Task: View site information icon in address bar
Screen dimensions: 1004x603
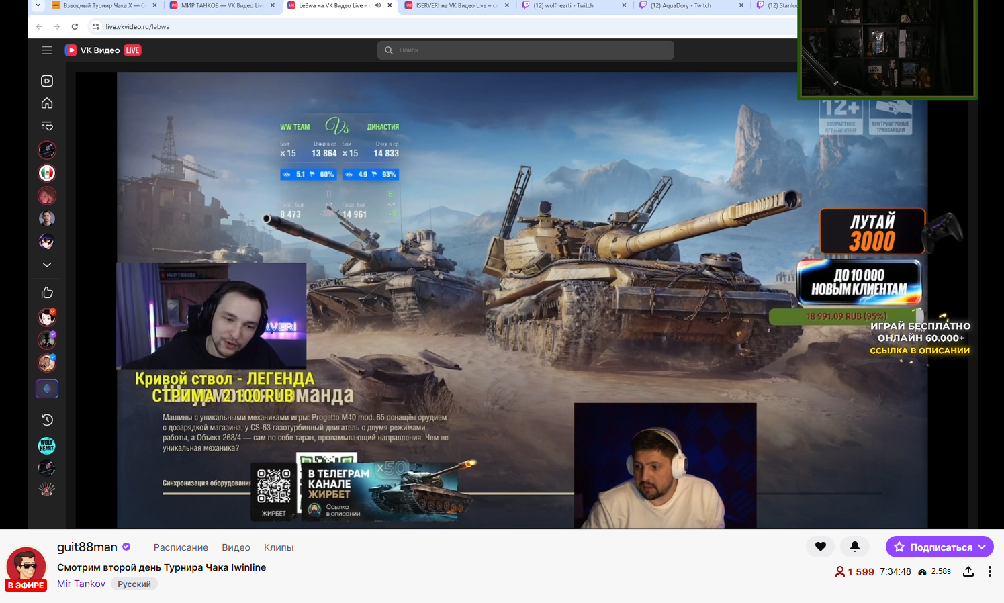Action: click(x=95, y=26)
